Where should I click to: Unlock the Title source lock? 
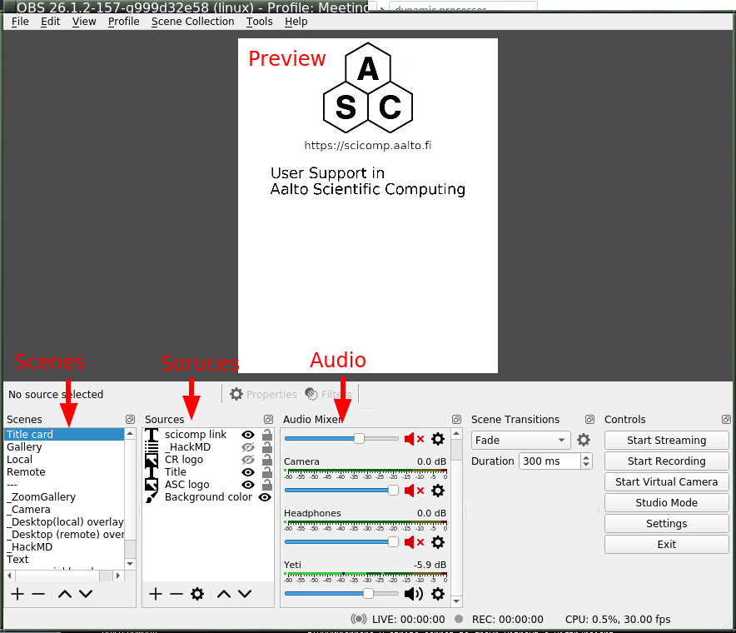pyautogui.click(x=267, y=472)
